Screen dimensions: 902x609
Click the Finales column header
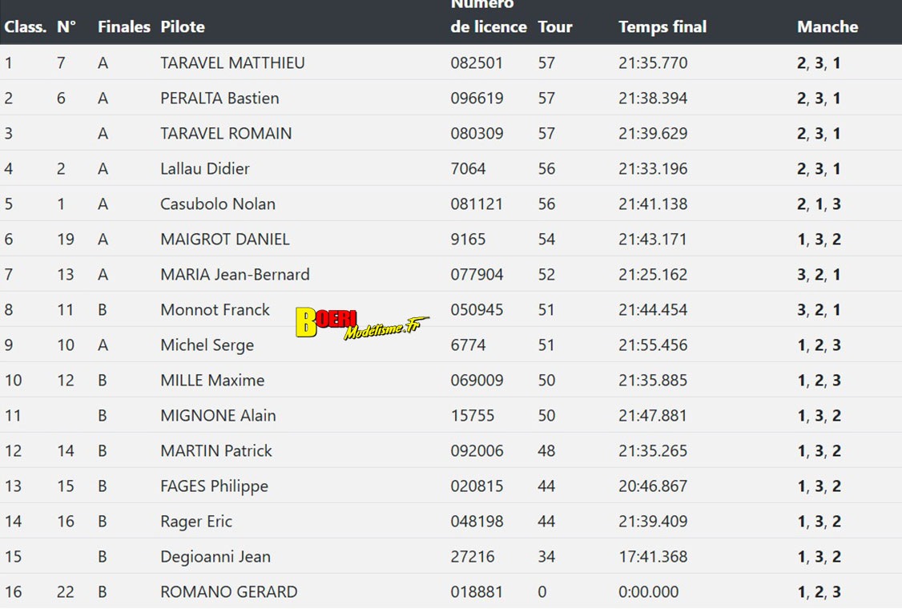click(x=123, y=26)
